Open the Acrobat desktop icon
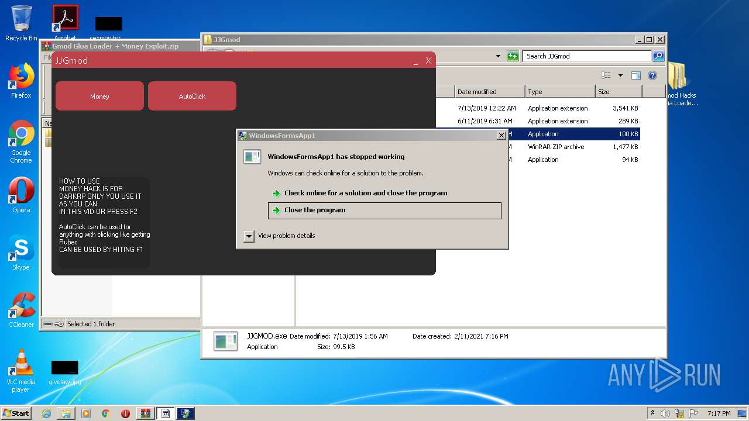 coord(65,23)
